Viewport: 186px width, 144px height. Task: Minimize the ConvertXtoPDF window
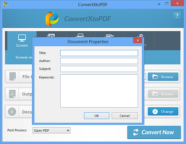pos(159,4)
